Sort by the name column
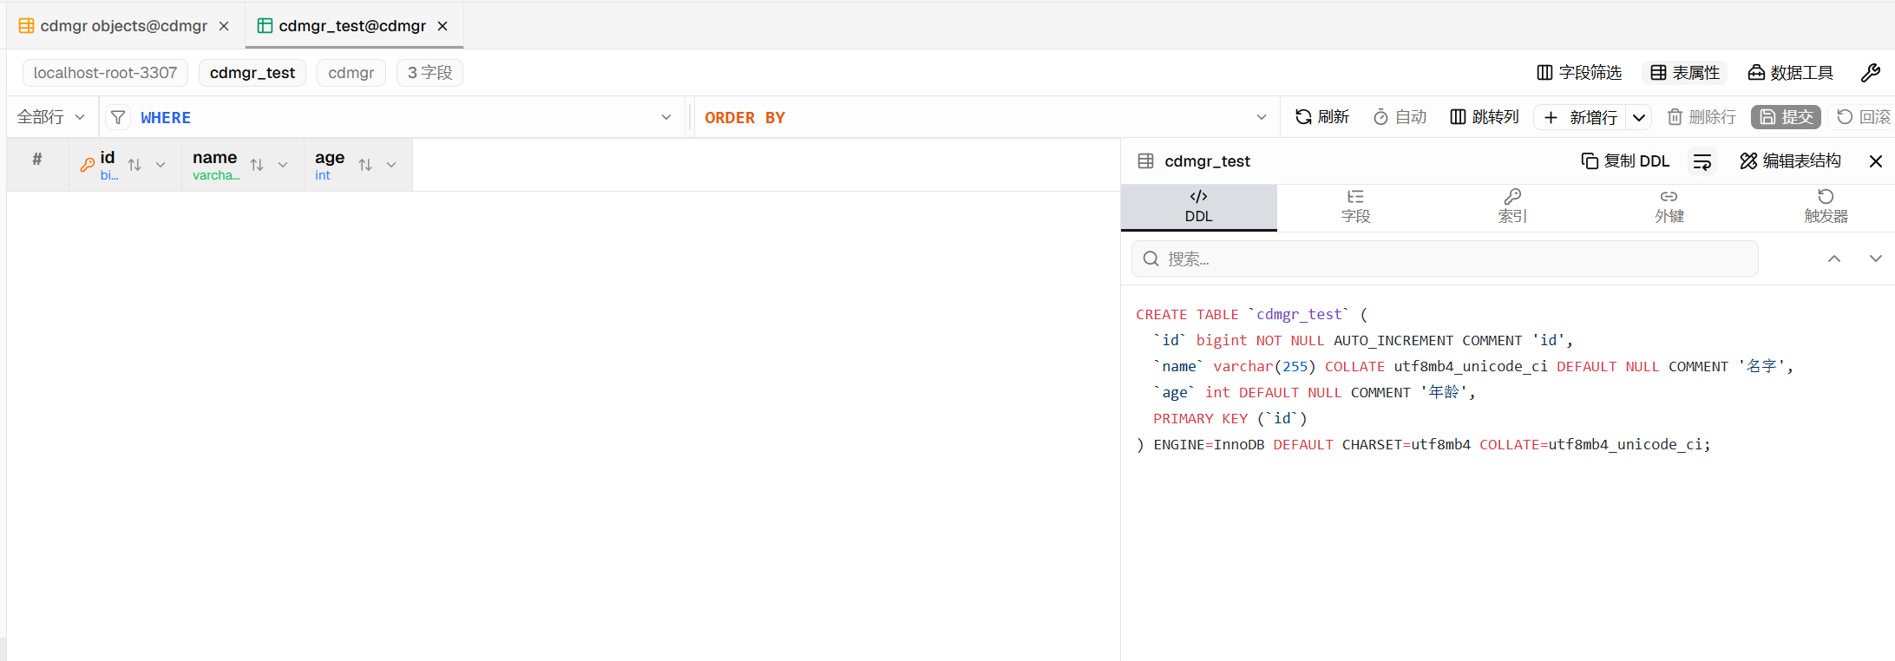The width and height of the screenshot is (1895, 661). 257,165
